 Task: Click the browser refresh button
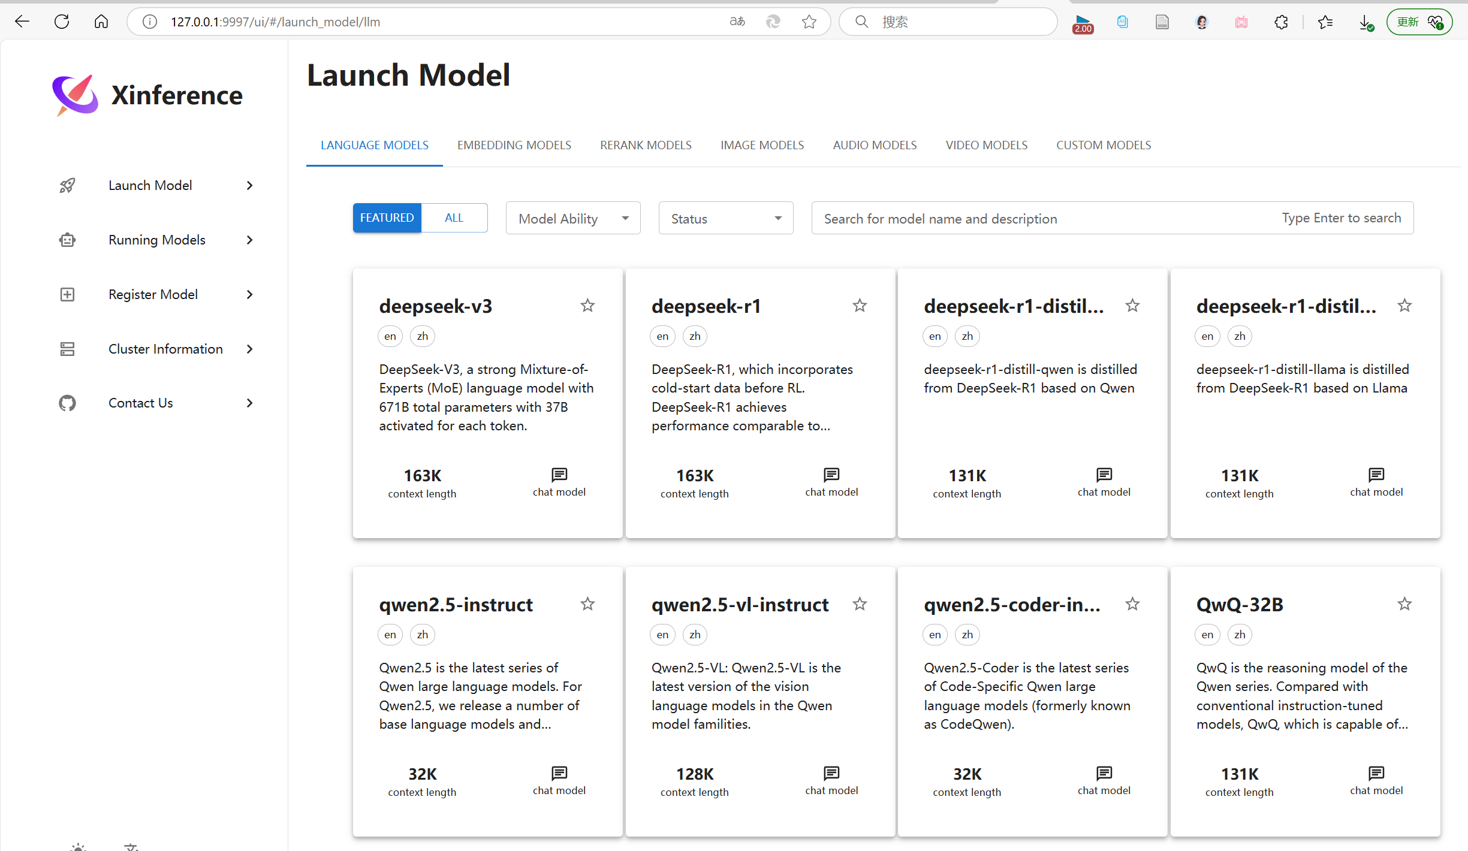(62, 22)
